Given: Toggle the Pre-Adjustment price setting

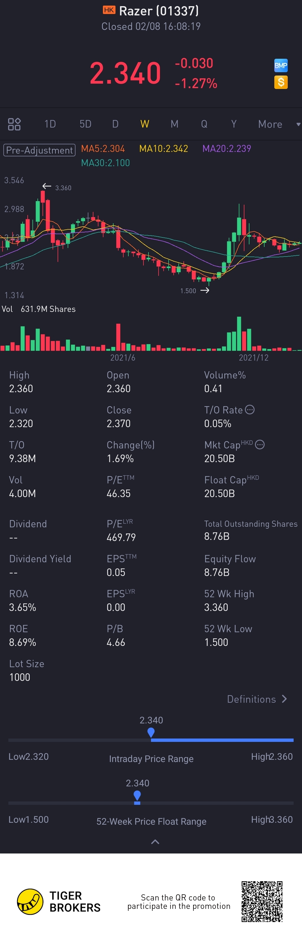Looking at the screenshot, I should tap(39, 150).
